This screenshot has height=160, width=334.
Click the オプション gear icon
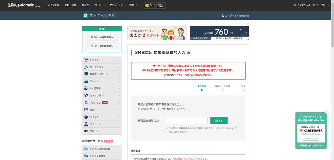[86, 103]
